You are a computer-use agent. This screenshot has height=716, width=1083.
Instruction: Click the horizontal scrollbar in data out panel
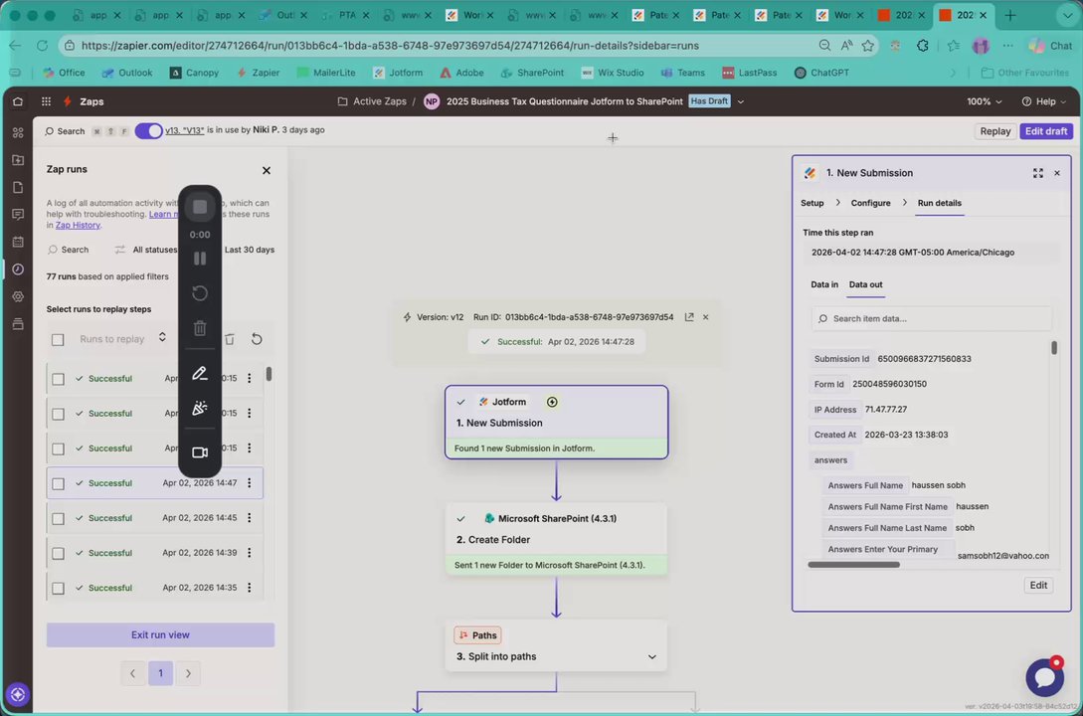click(853, 565)
